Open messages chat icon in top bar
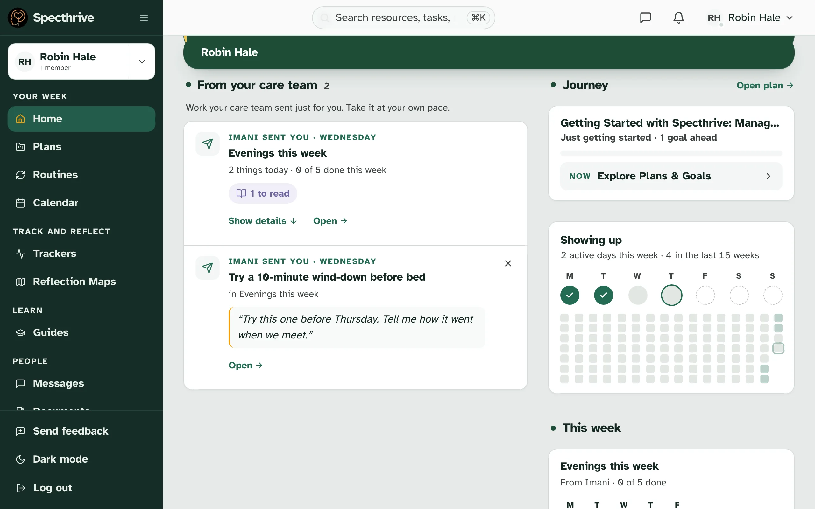The height and width of the screenshot is (509, 815). [x=645, y=17]
